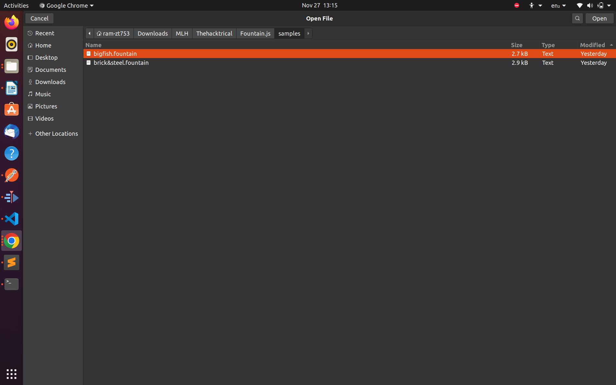616x385 pixels.
Task: Show applications grid at dock bottom
Action: point(12,374)
